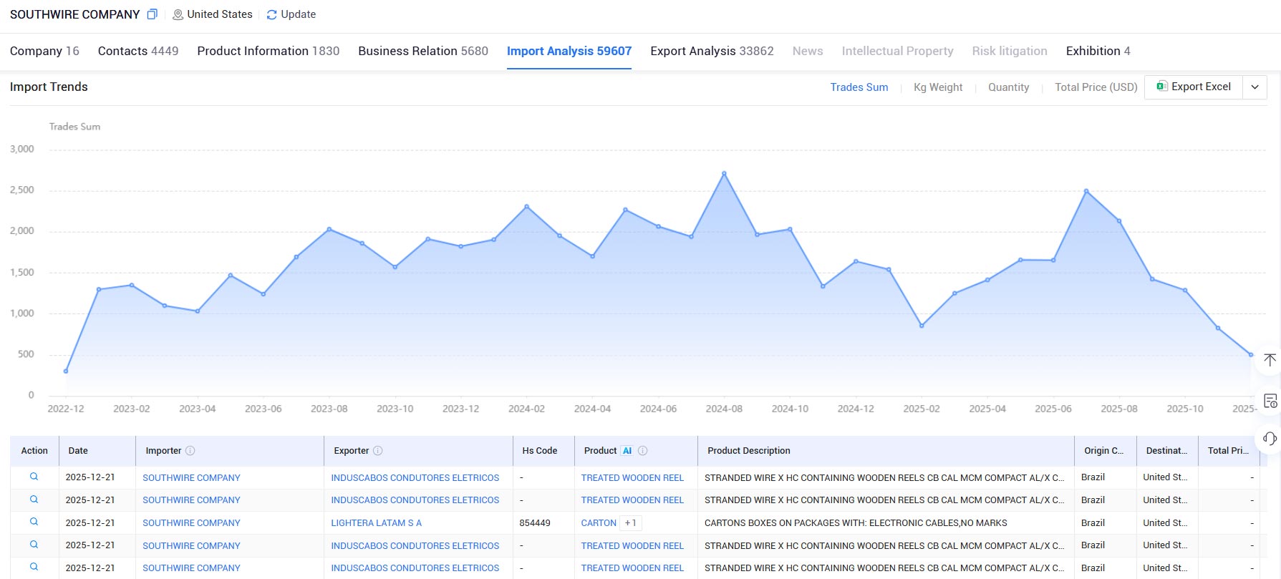This screenshot has height=579, width=1281.
Task: Click the Product Description column header
Action: pyautogui.click(x=749, y=451)
